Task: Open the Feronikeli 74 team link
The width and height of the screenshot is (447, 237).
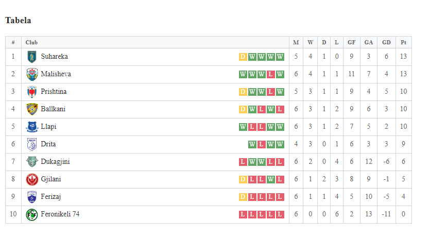Action: 60,214
